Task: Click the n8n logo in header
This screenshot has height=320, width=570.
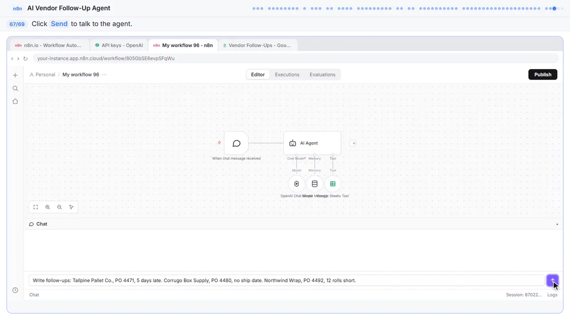Action: [17, 8]
